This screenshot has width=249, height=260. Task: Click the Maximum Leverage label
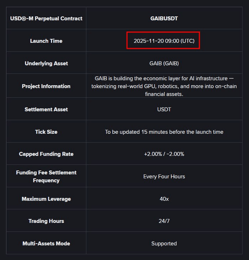click(x=46, y=199)
